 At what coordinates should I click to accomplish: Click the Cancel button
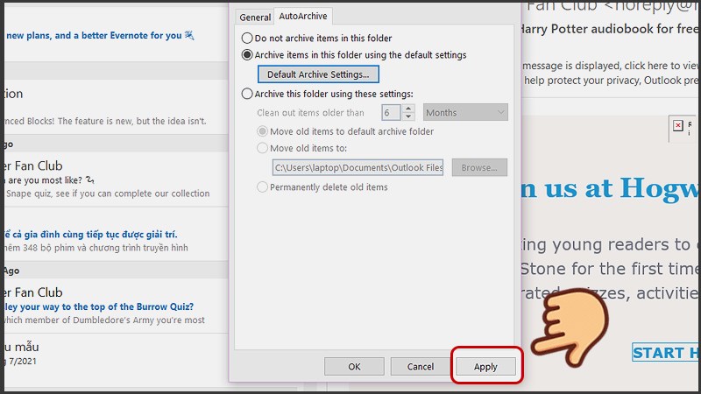[x=421, y=366]
